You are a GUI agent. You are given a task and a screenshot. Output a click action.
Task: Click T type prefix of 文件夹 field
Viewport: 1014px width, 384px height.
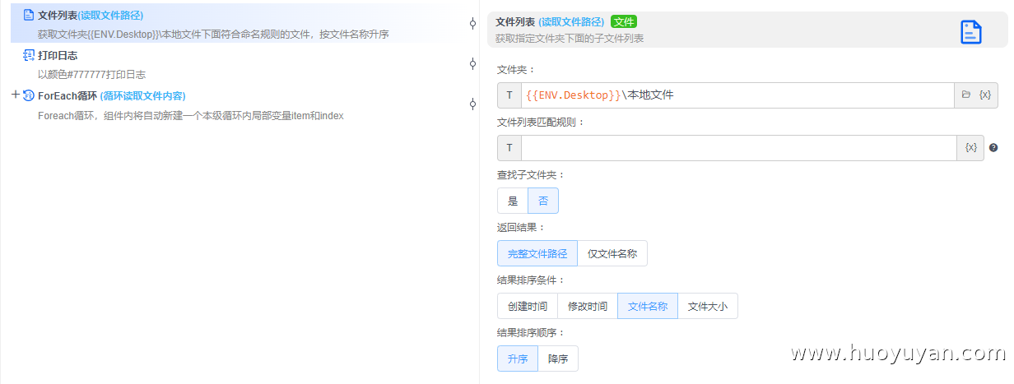pos(509,95)
